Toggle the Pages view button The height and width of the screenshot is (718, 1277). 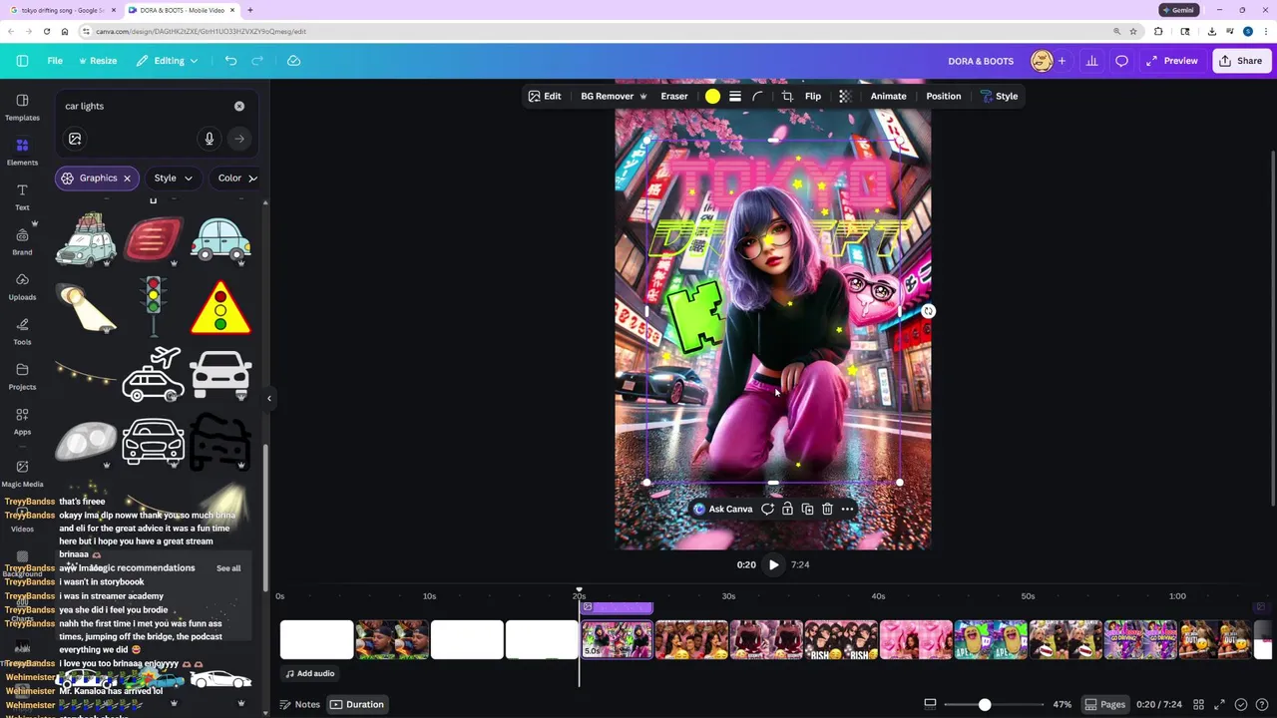click(x=1105, y=704)
